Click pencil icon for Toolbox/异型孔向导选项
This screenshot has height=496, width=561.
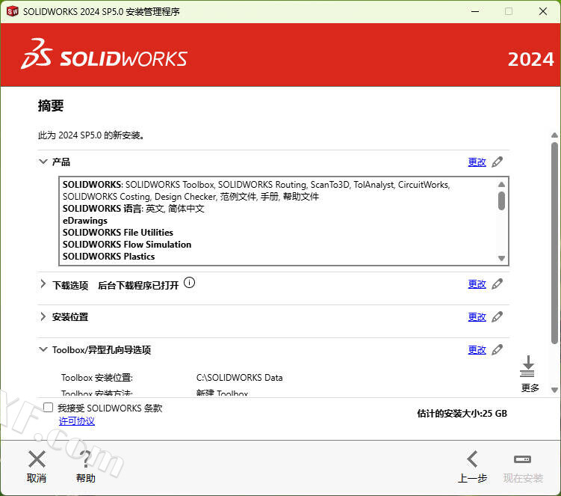coord(498,349)
